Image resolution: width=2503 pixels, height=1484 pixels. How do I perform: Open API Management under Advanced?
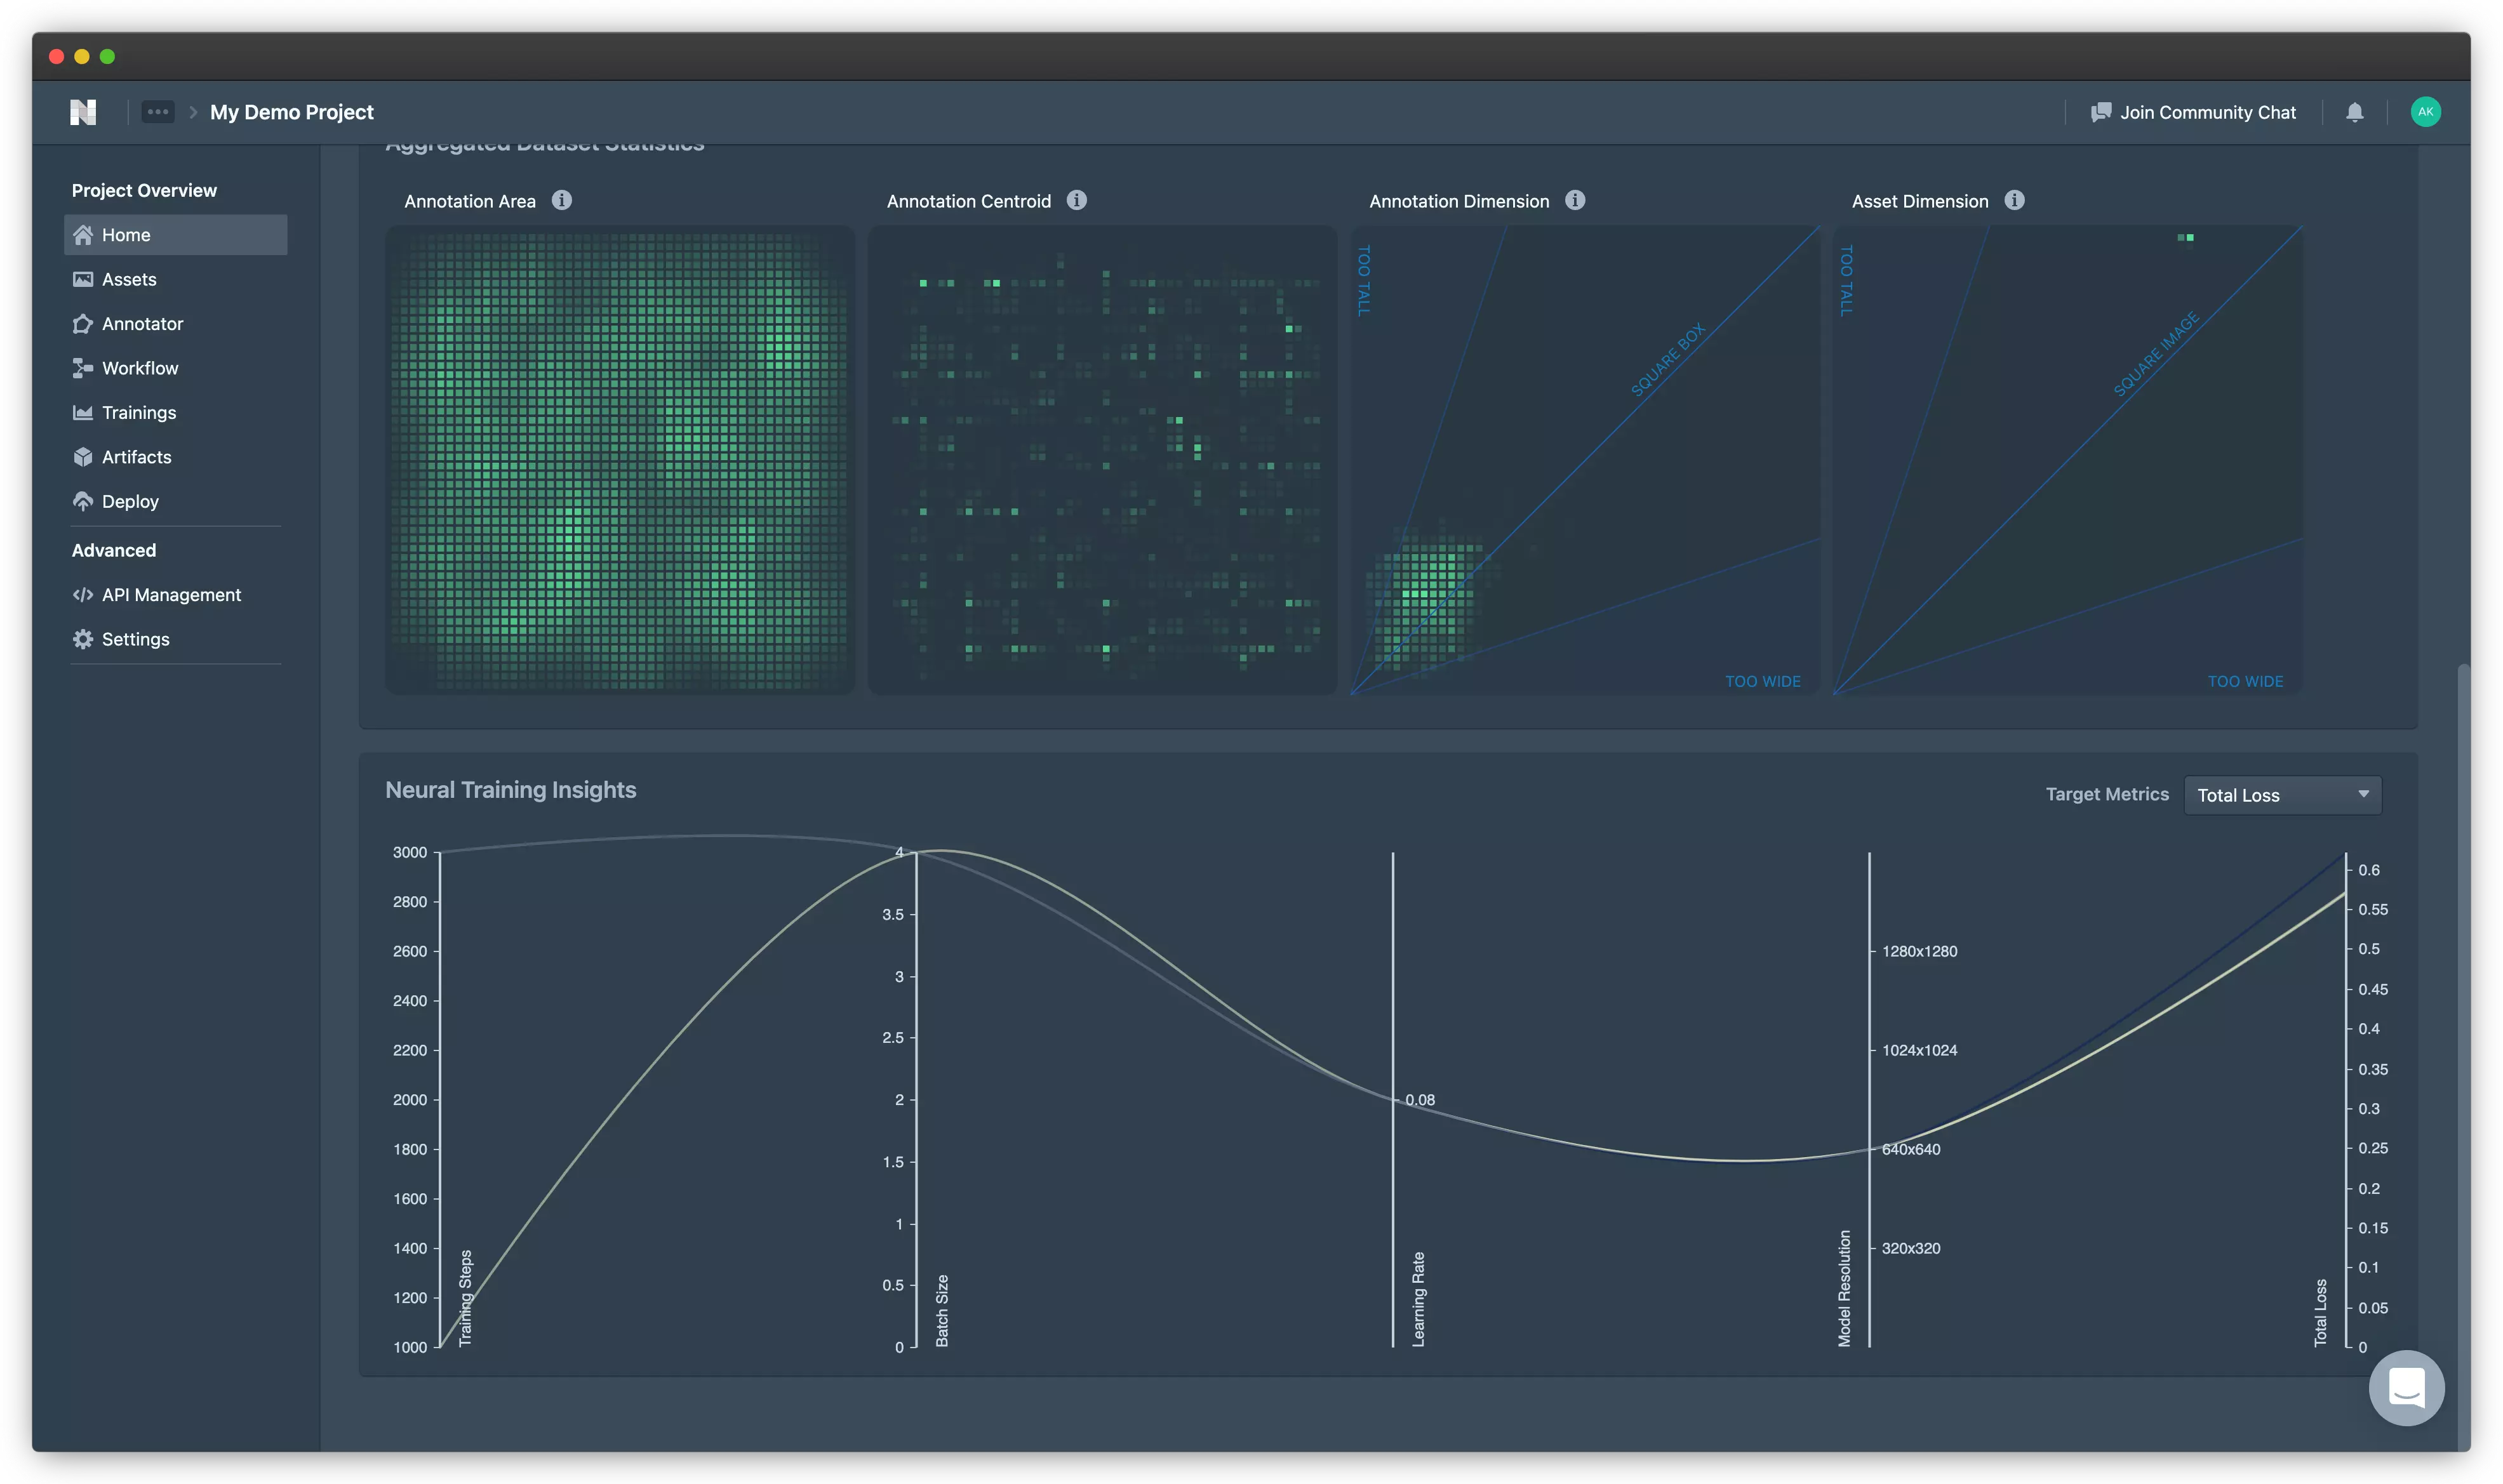tap(171, 595)
